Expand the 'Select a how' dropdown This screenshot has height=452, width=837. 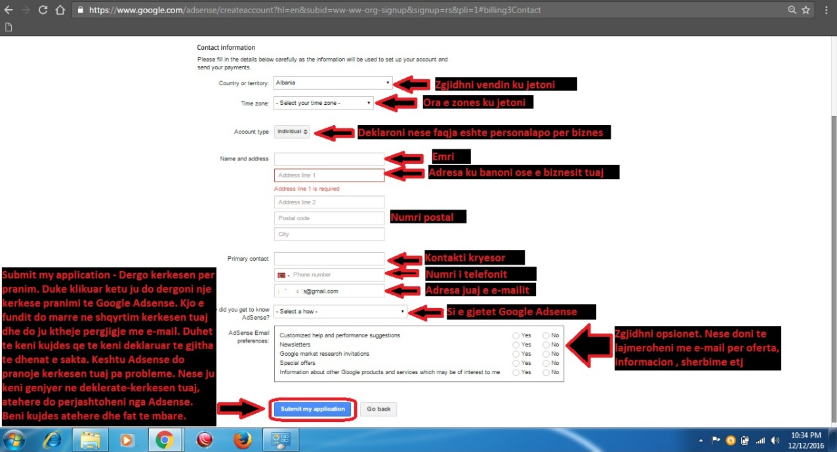point(340,312)
